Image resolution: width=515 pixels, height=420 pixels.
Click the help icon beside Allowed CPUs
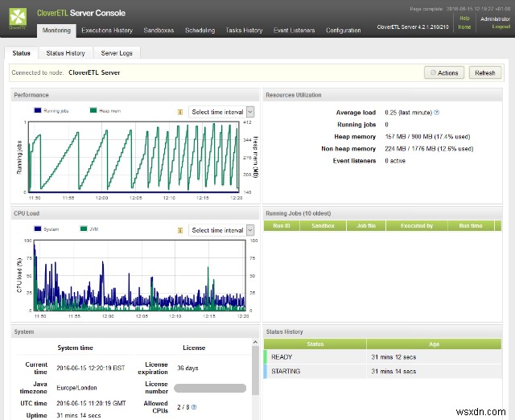click(x=194, y=407)
